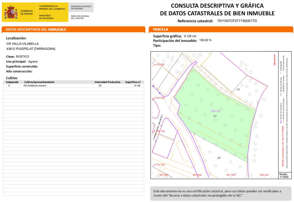Click parcel number '24' on the map
This screenshot has width=294, height=202.
point(219,158)
